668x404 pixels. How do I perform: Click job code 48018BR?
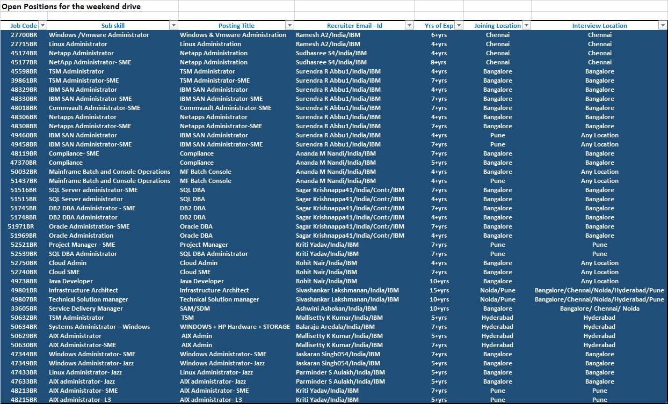tap(24, 108)
